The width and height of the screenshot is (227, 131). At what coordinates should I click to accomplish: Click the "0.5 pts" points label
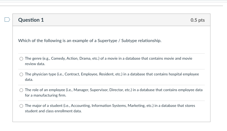click(x=197, y=20)
